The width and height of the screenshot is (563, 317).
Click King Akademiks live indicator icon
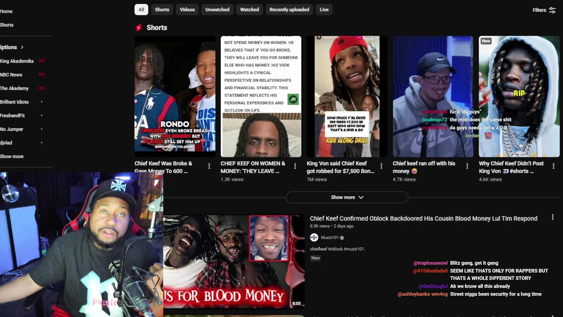[x=42, y=61]
